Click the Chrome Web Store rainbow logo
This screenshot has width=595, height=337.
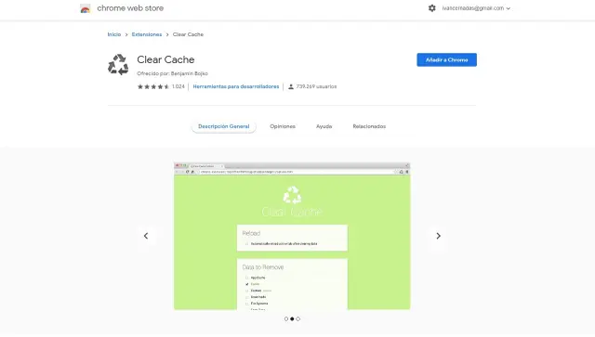click(x=86, y=8)
